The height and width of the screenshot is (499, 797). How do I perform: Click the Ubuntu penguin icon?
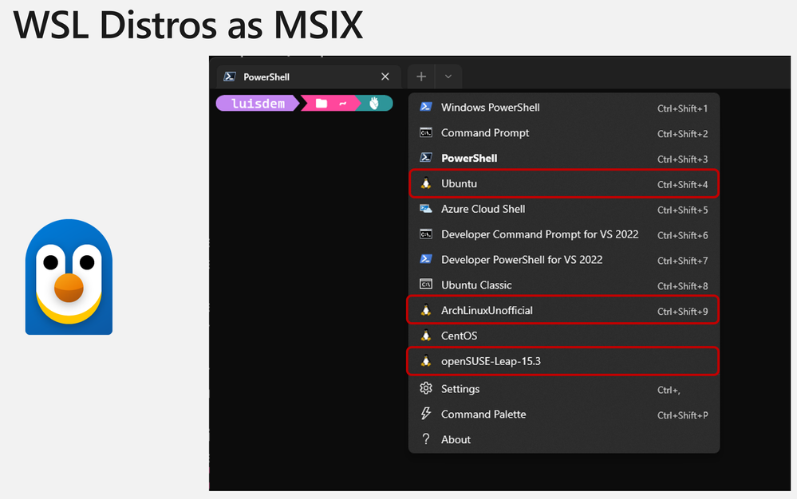426,183
